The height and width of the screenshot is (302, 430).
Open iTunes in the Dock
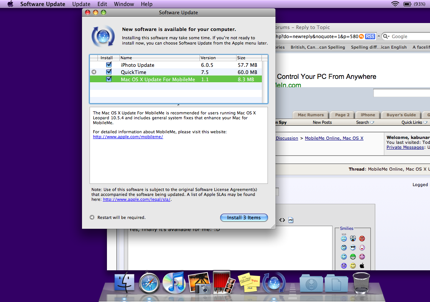coord(173,283)
